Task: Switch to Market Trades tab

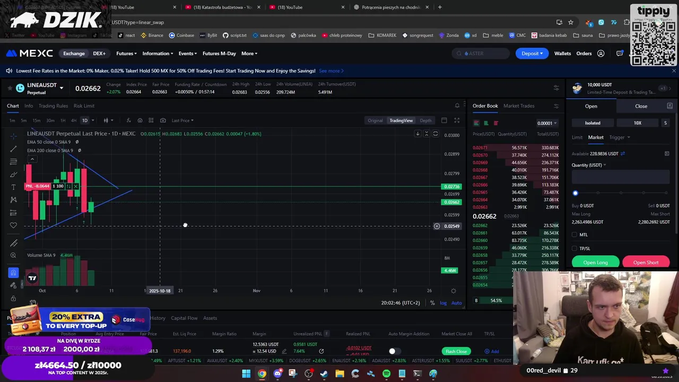Action: [x=519, y=106]
